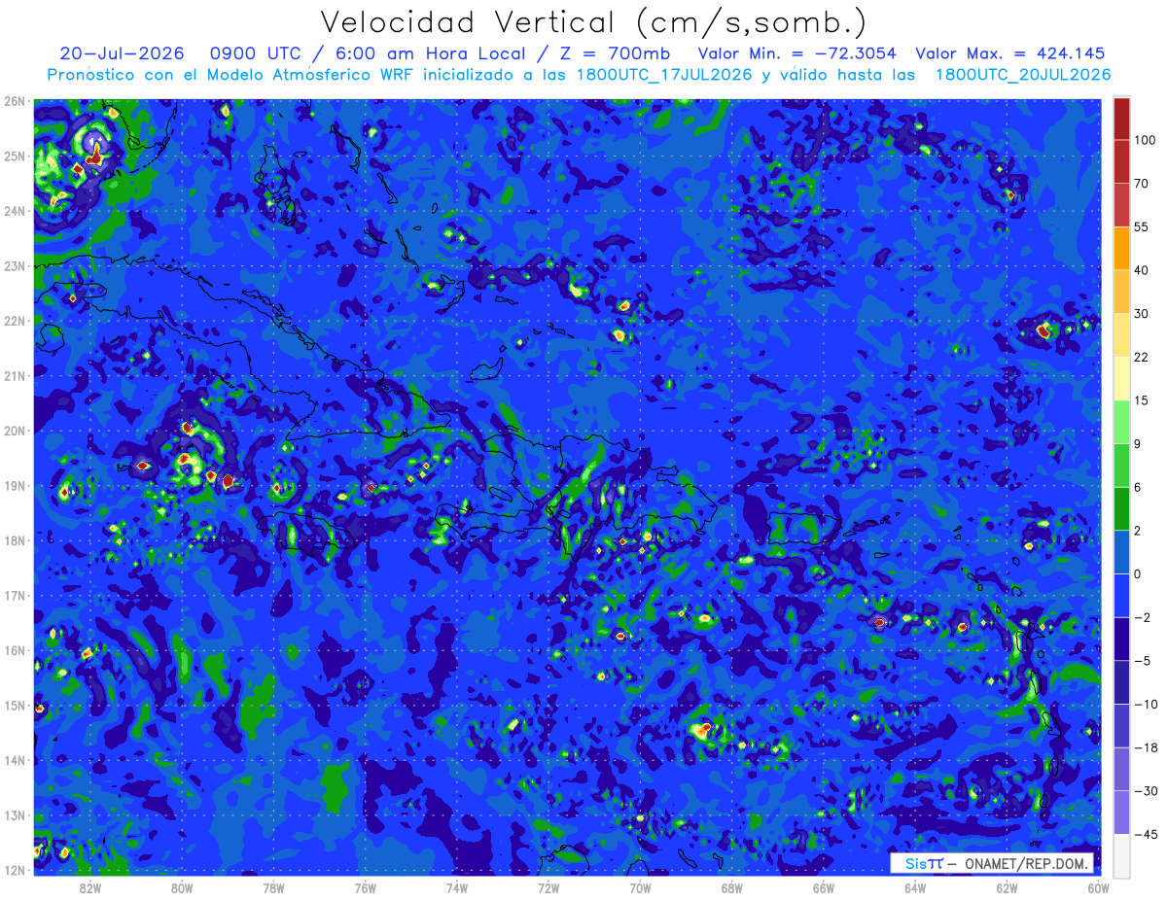The image size is (1167, 901).
Task: Pick the dark red swatch above 100
Action: pos(1121,119)
